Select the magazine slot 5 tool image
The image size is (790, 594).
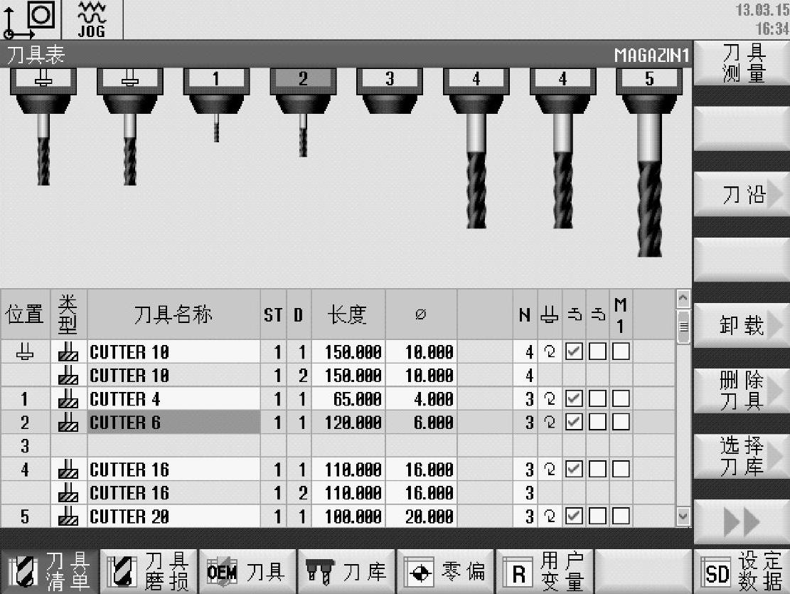click(x=649, y=164)
